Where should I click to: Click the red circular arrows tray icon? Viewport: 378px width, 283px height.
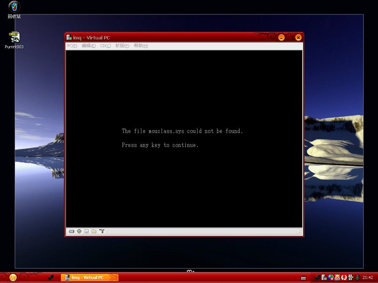click(x=344, y=277)
